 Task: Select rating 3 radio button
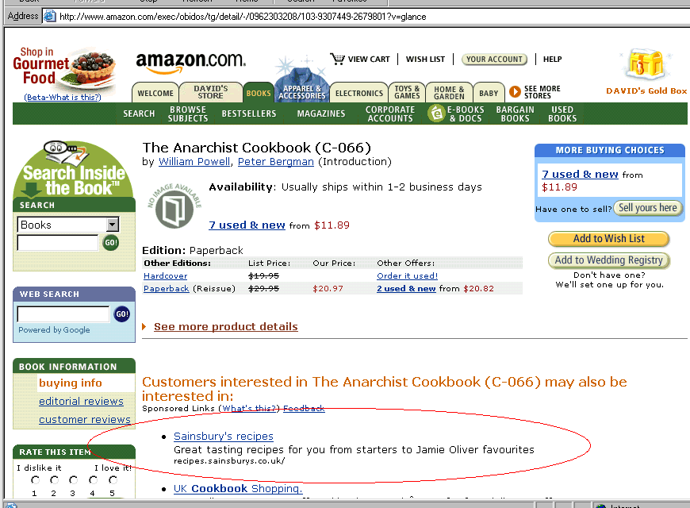(x=73, y=479)
